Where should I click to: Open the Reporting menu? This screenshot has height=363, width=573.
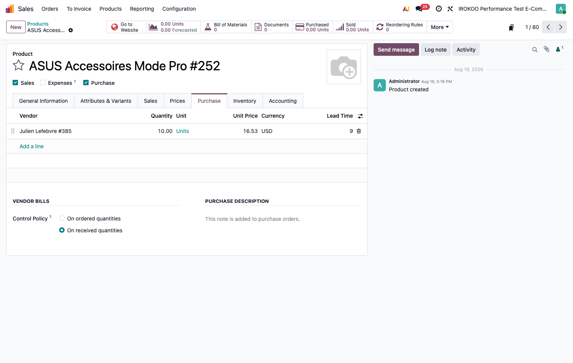point(142,9)
